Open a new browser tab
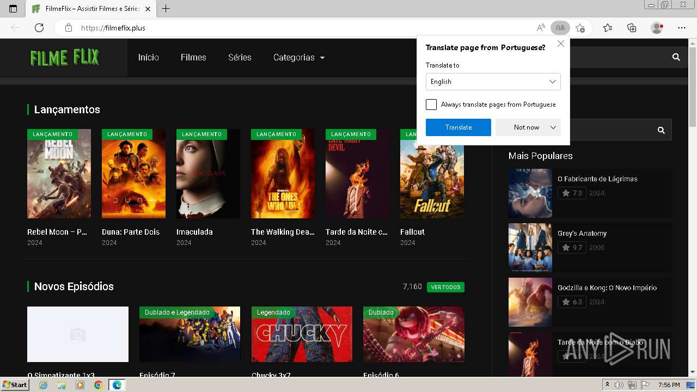The image size is (697, 392). click(166, 9)
